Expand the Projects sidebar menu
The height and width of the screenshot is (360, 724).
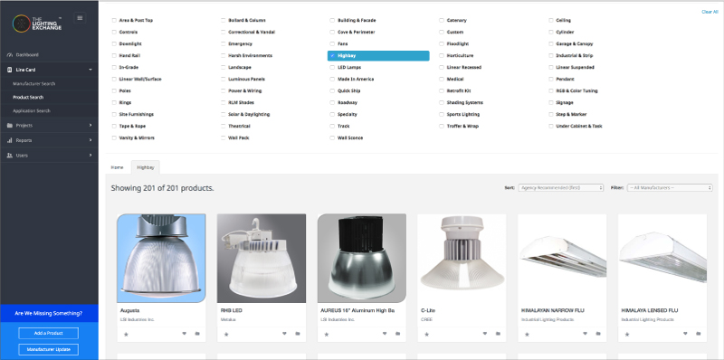[49, 126]
